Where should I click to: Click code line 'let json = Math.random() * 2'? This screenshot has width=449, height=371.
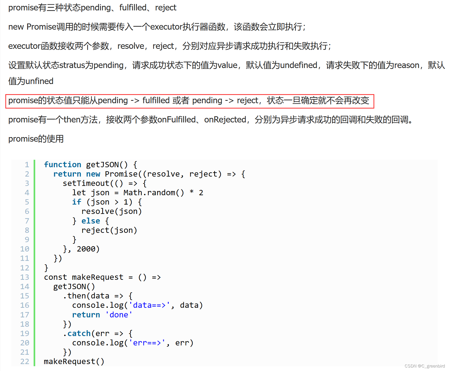point(138,193)
